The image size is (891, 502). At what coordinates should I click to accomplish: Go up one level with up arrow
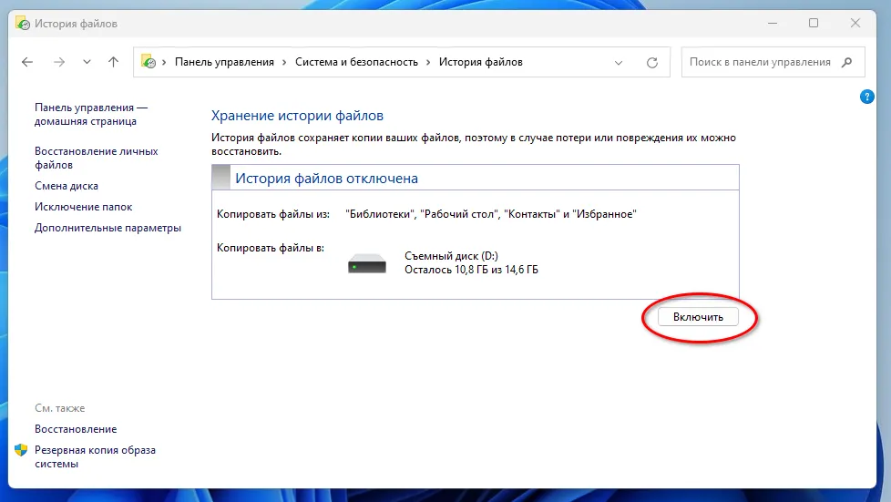point(113,62)
